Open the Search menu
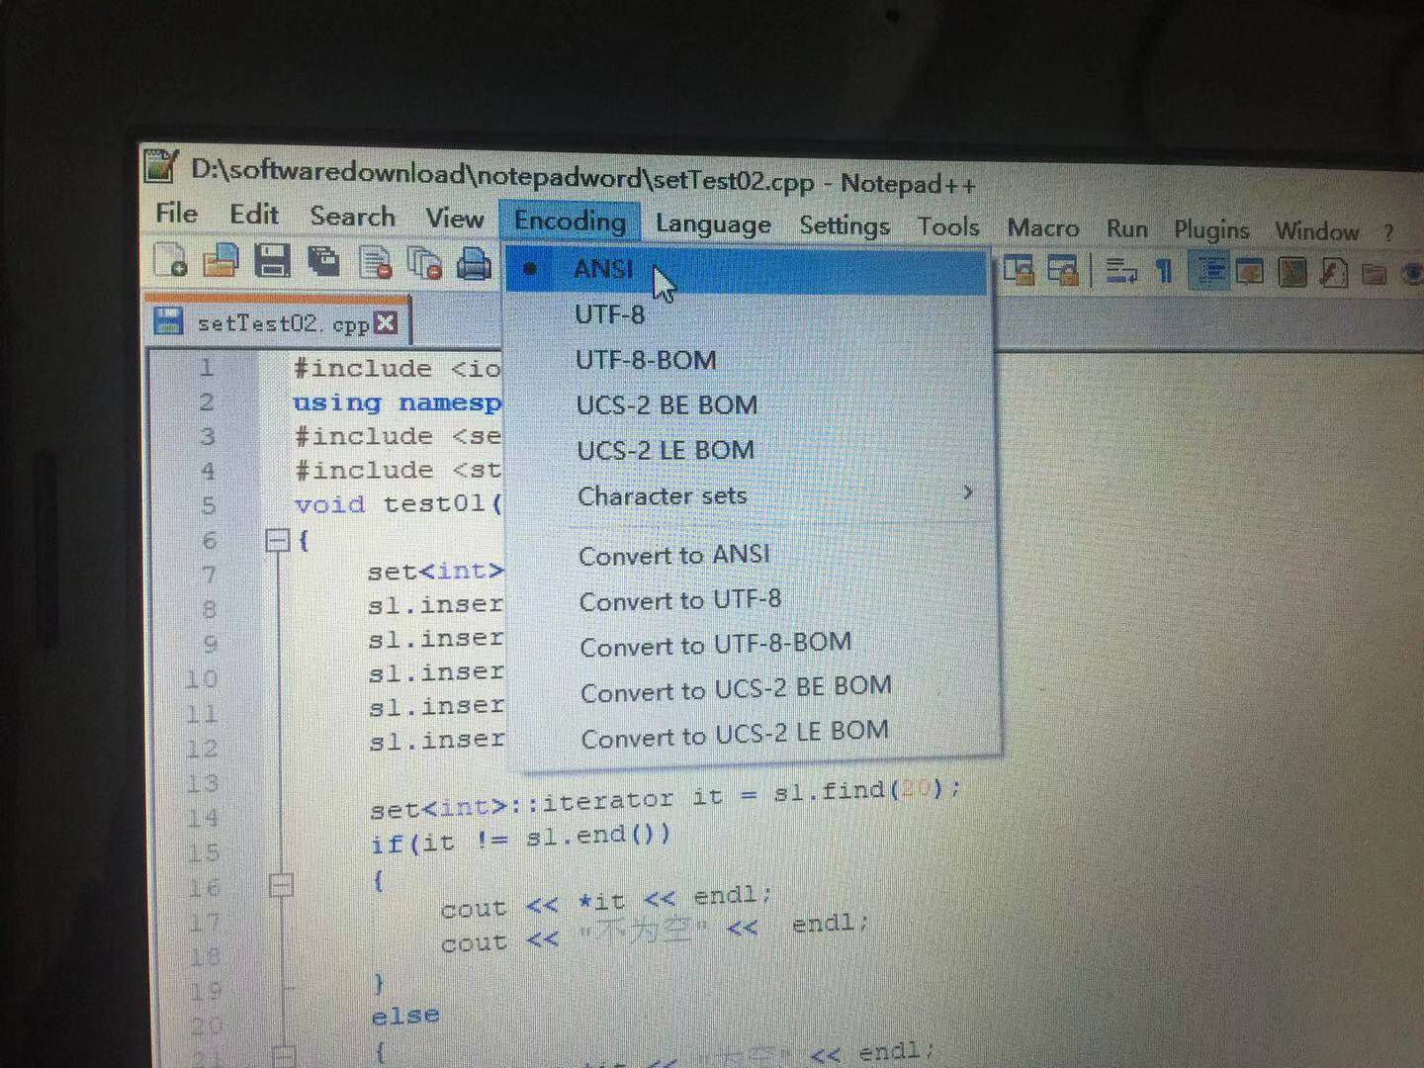This screenshot has height=1068, width=1424. tap(352, 217)
